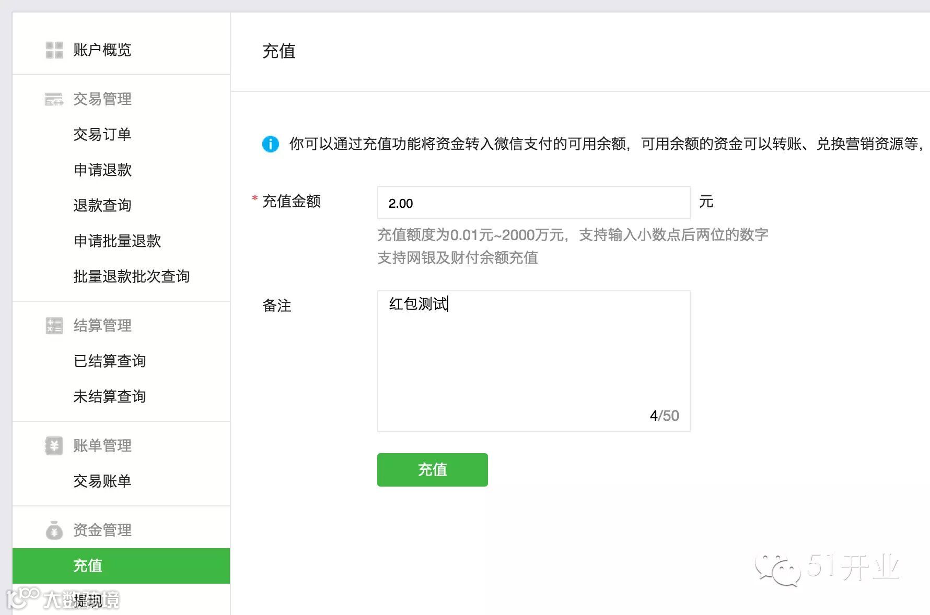The height and width of the screenshot is (615, 930).
Task: Click the Transaction Management card icon
Action: (54, 99)
